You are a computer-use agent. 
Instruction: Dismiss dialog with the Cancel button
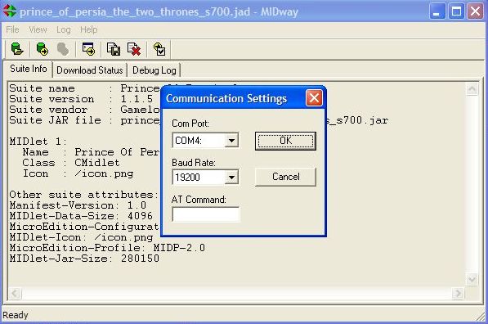coord(285,177)
